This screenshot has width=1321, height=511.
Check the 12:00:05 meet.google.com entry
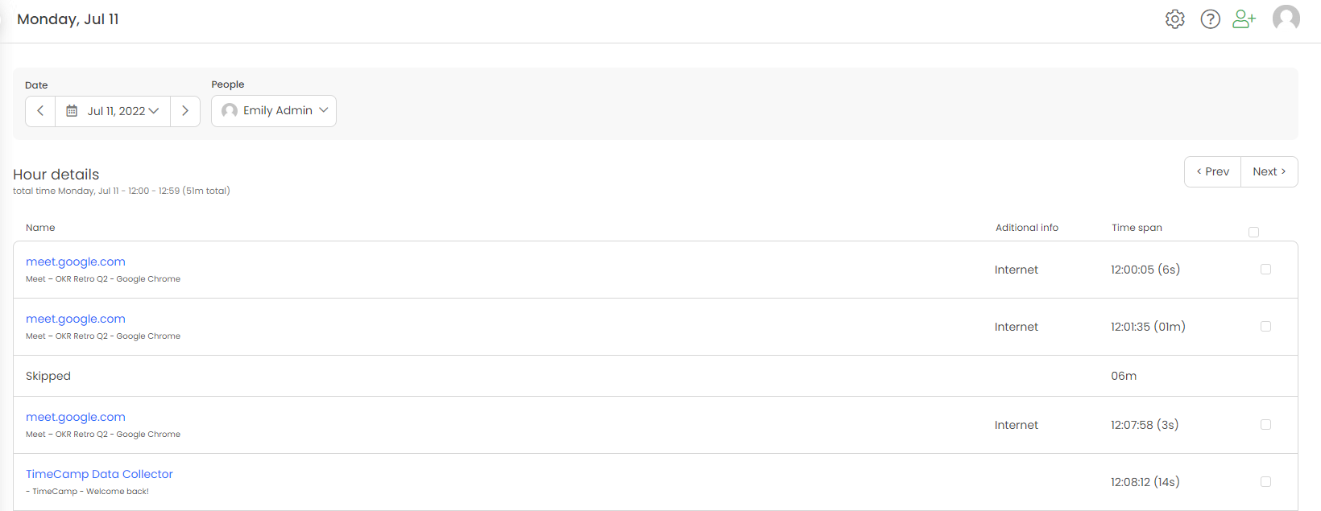(x=1265, y=270)
